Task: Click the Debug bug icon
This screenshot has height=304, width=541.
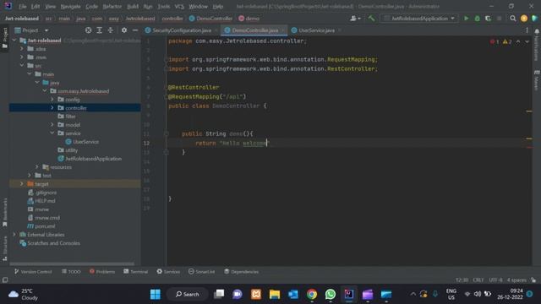Action: (x=477, y=19)
